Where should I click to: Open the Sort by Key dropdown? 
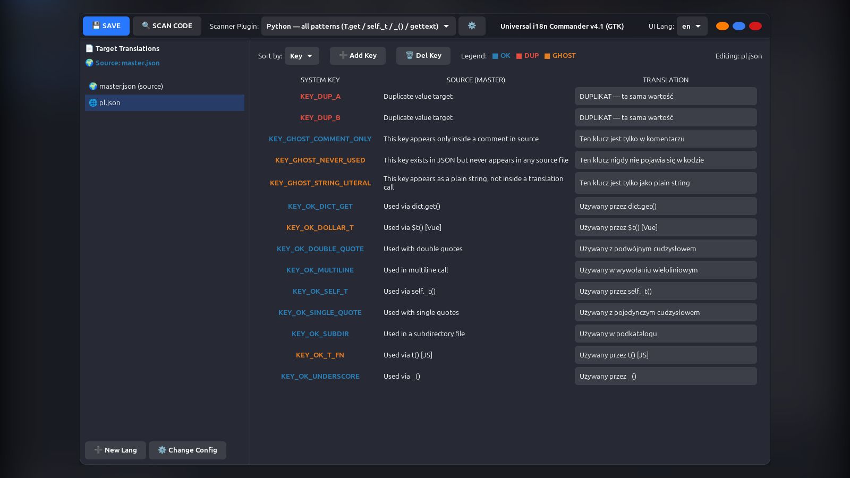click(302, 56)
